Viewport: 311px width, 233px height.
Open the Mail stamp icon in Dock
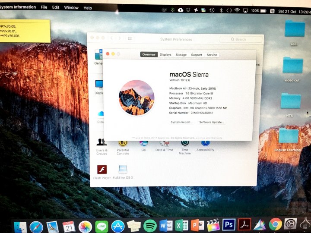(53, 227)
